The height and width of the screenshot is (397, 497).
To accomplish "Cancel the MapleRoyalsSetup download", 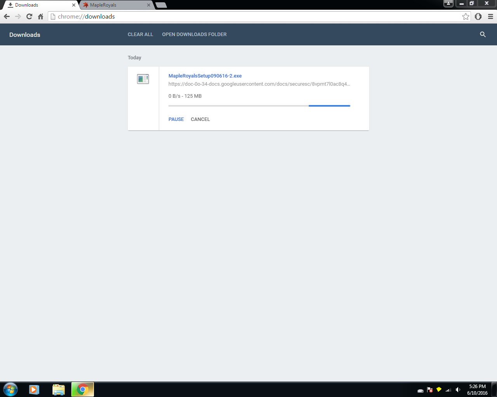I will pyautogui.click(x=200, y=119).
